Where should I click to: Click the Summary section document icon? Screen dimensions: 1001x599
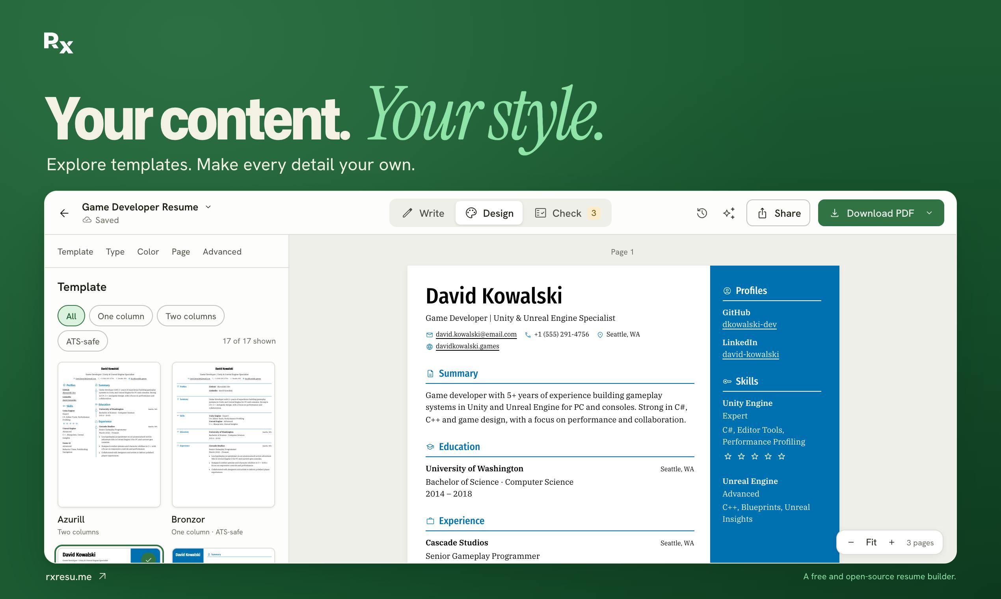[430, 374]
